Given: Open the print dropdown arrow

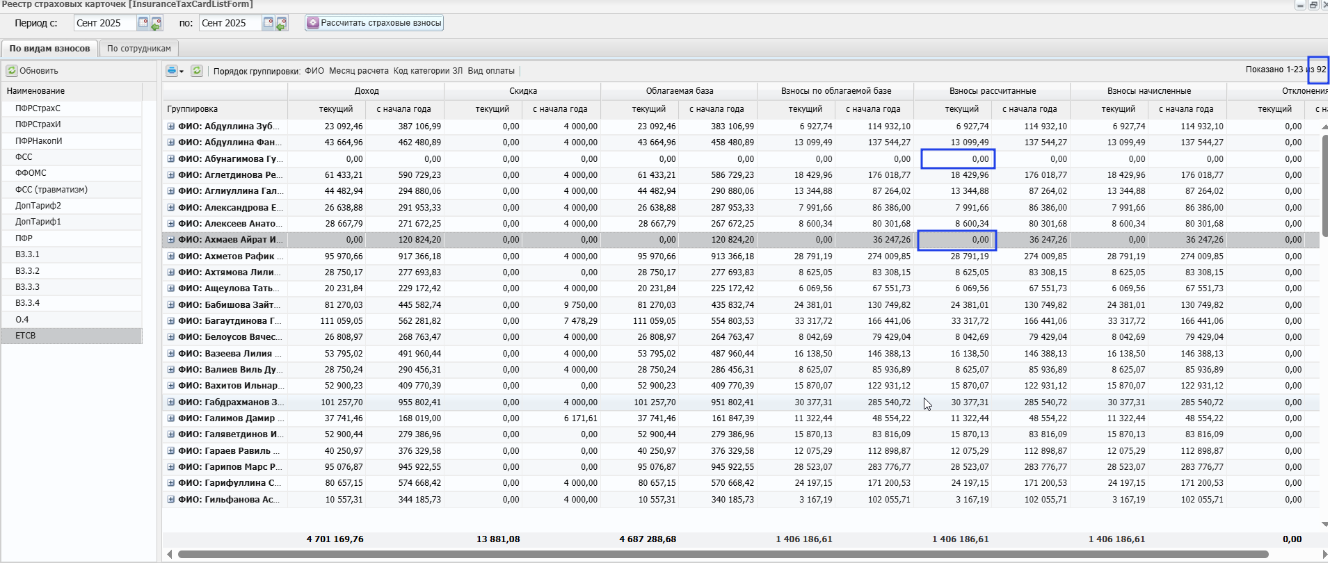Looking at the screenshot, I should (x=182, y=72).
